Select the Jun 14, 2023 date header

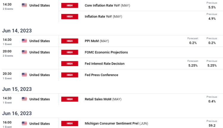tap(17, 31)
